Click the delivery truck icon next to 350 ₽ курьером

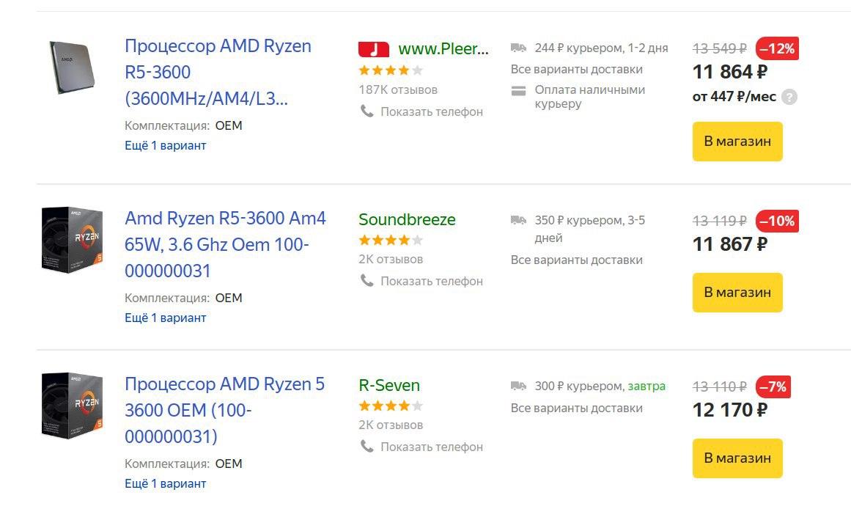518,220
